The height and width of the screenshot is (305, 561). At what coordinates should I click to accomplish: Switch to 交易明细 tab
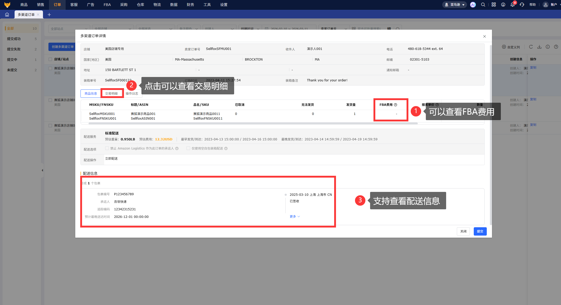(x=111, y=94)
